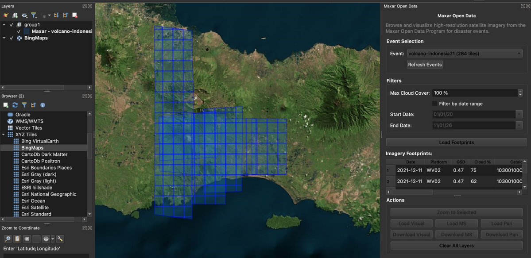
Task: Click Collapse All icon in Layers toolbar
Action: pos(66,15)
